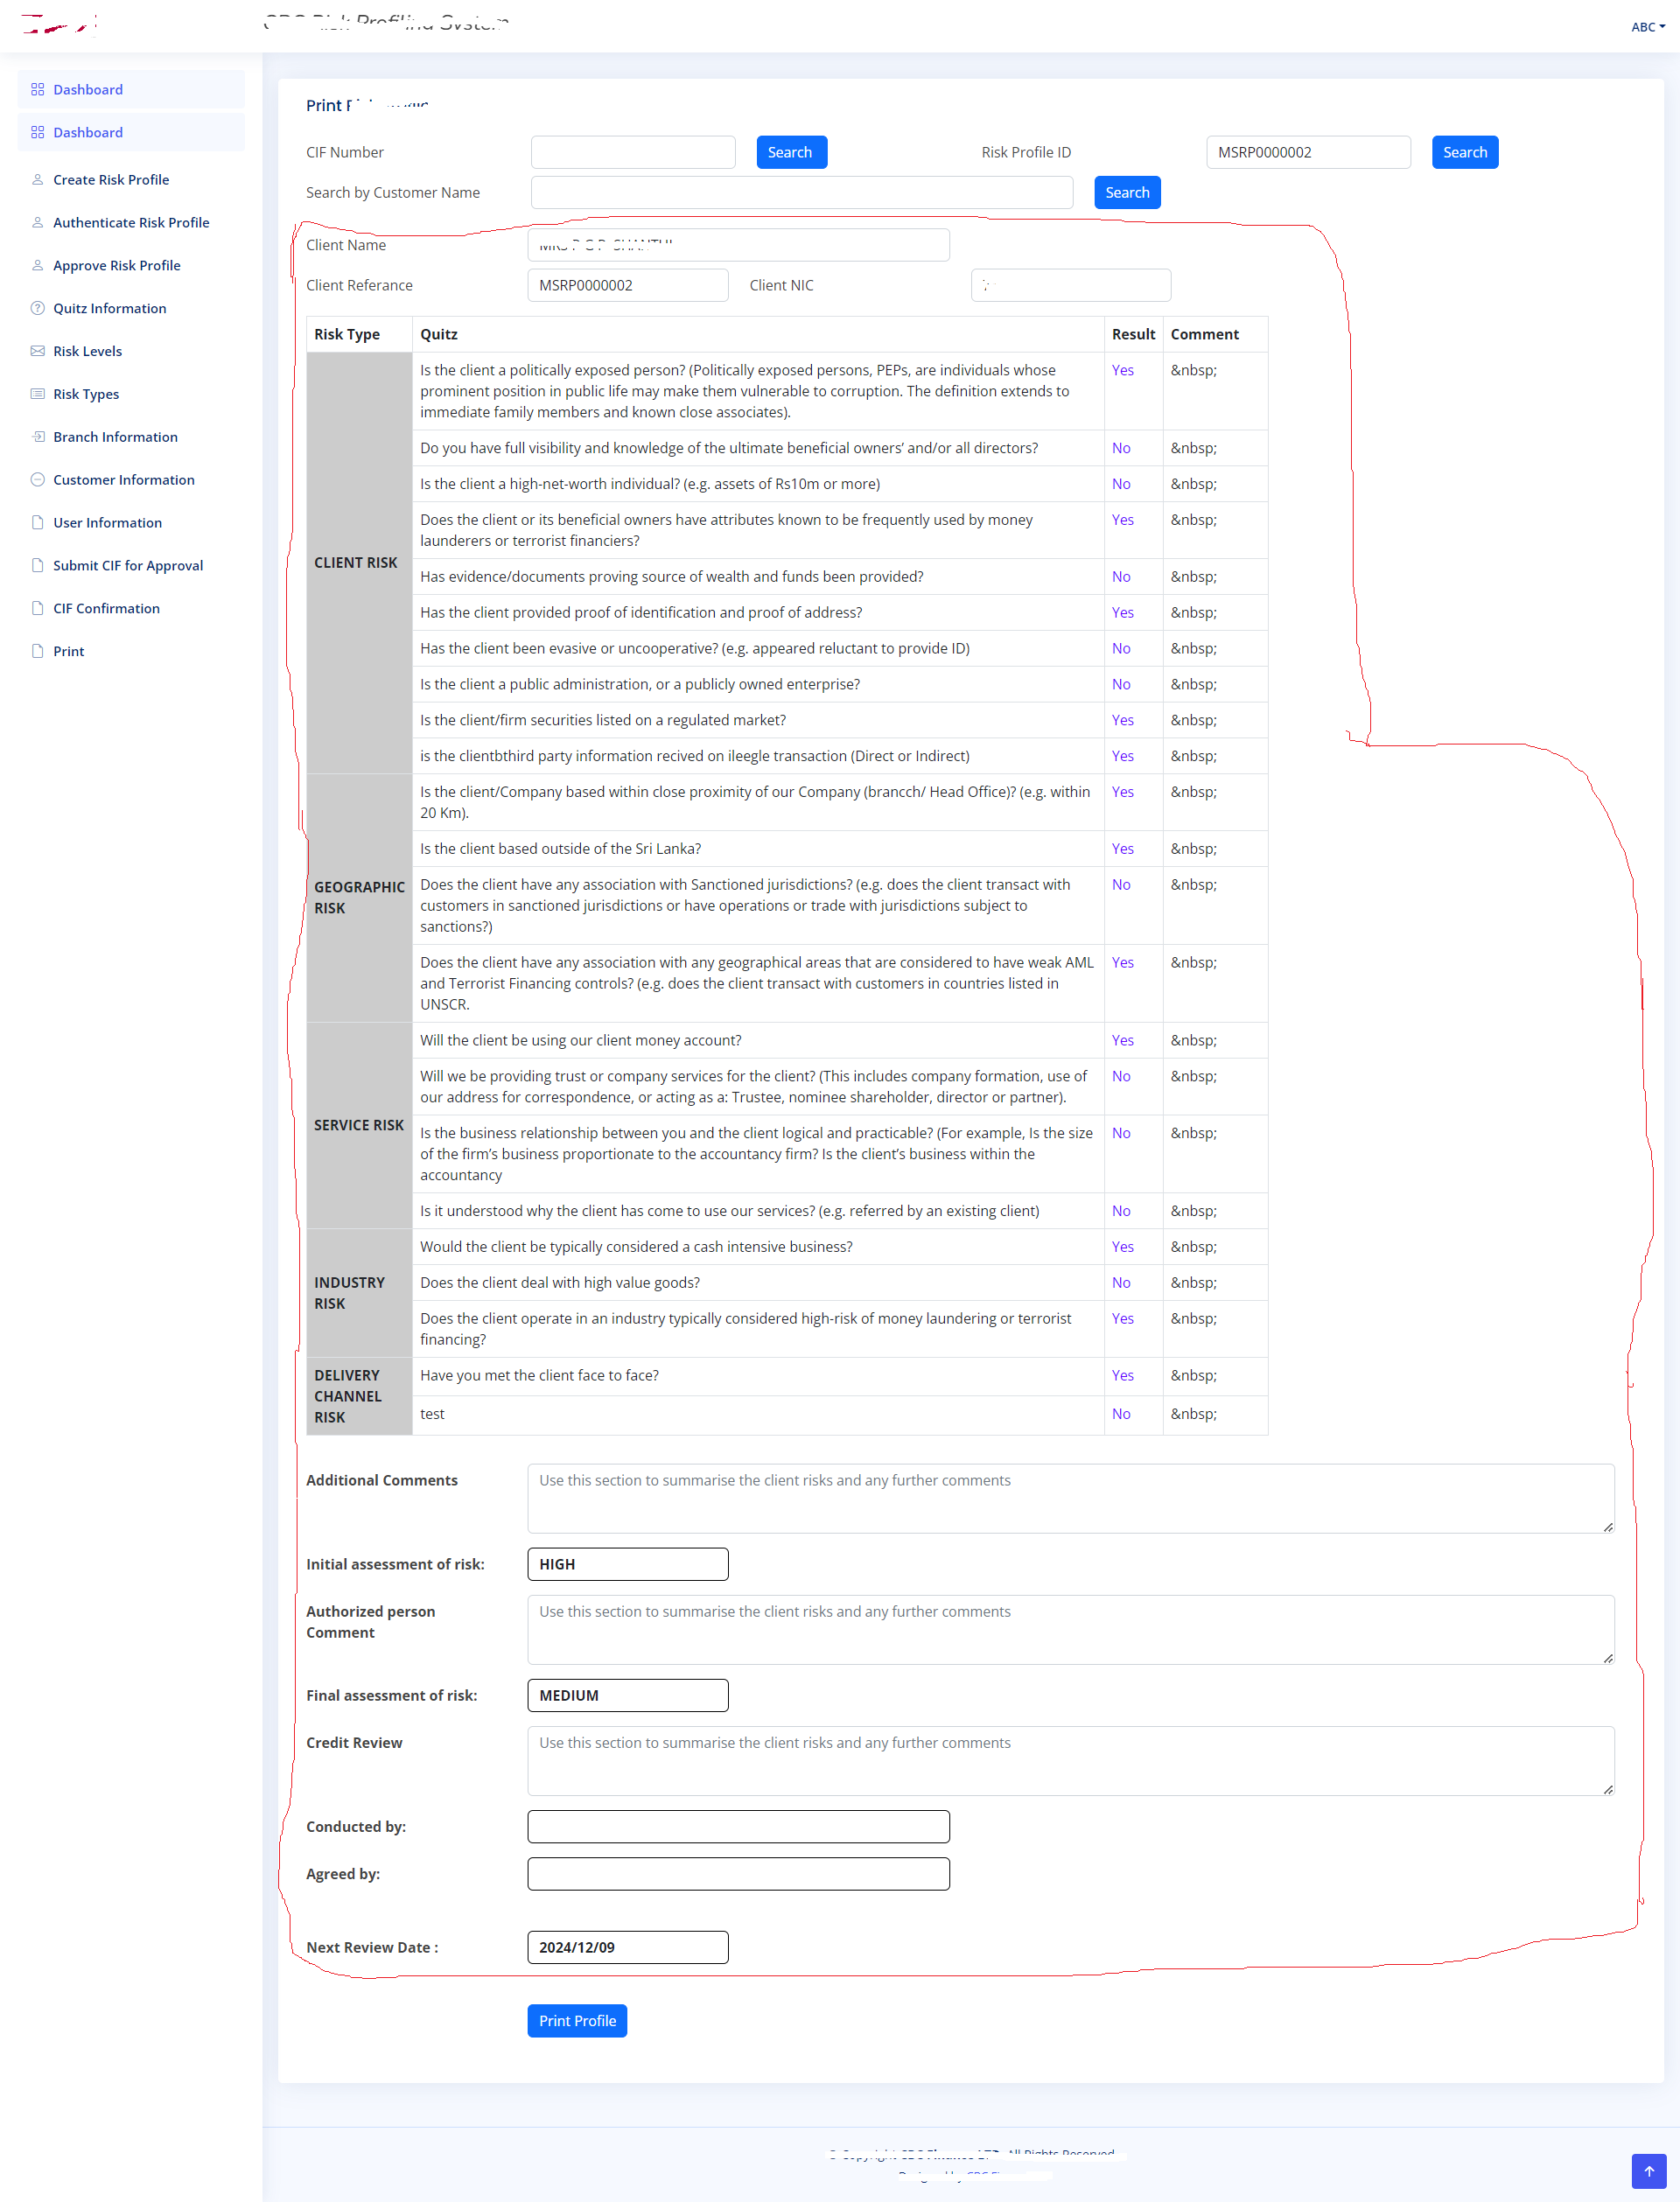Click the Create Risk Profile user icon

point(38,179)
